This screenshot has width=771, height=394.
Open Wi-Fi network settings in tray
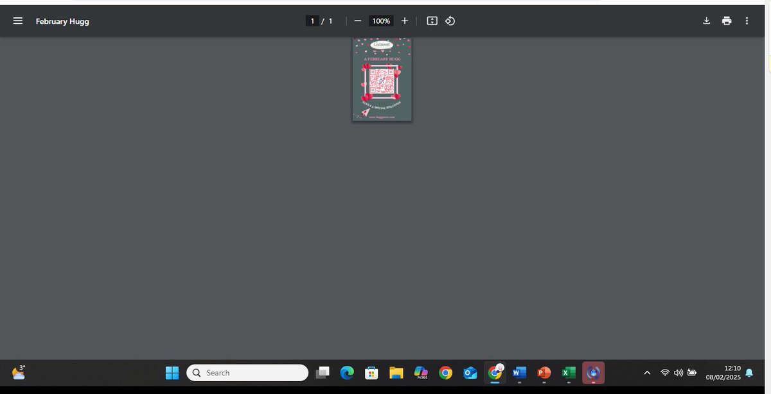click(665, 373)
